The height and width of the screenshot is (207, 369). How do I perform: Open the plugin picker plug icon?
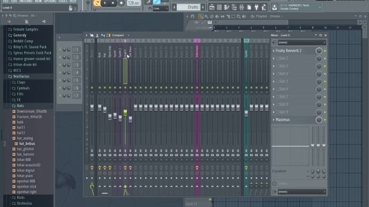(257, 7)
